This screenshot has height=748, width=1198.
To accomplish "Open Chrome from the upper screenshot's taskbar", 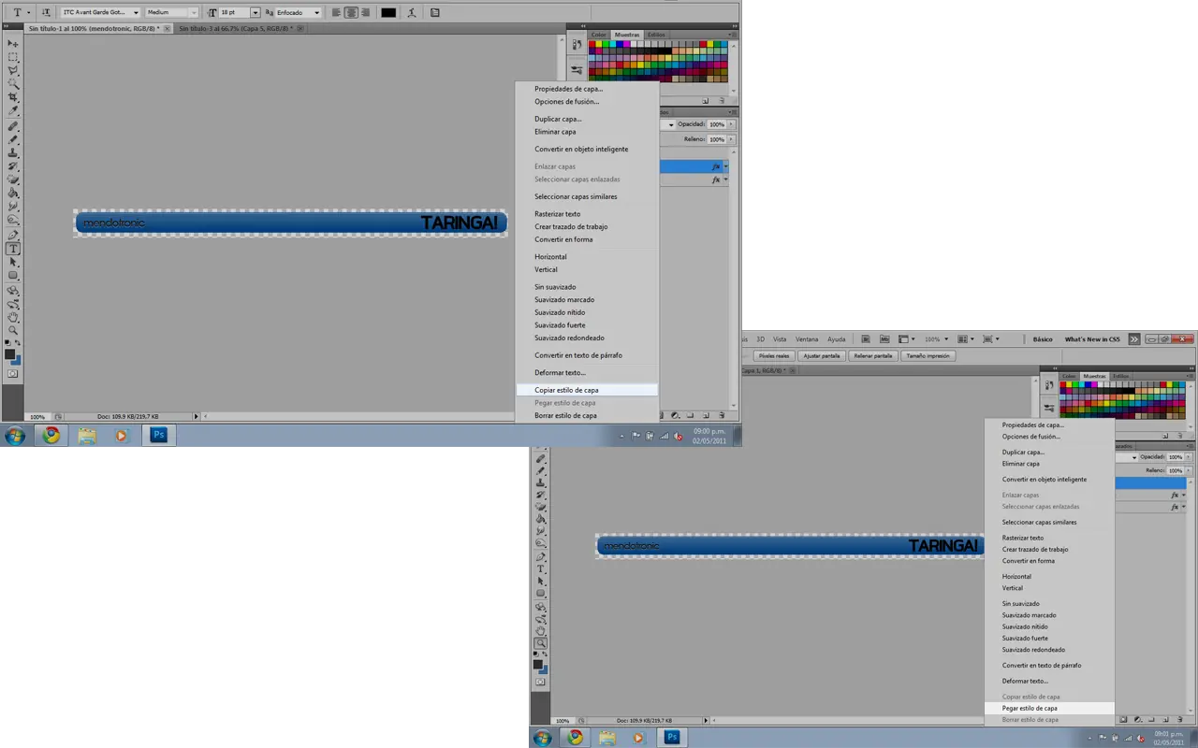I will tap(51, 435).
